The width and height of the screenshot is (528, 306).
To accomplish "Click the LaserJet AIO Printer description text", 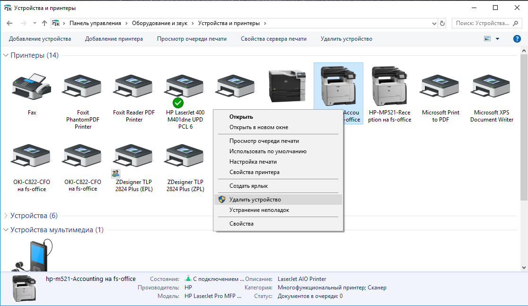I will coord(302,279).
